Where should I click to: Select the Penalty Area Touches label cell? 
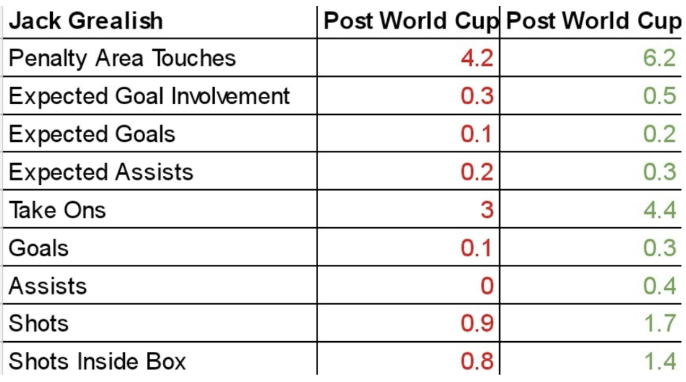tap(160, 57)
